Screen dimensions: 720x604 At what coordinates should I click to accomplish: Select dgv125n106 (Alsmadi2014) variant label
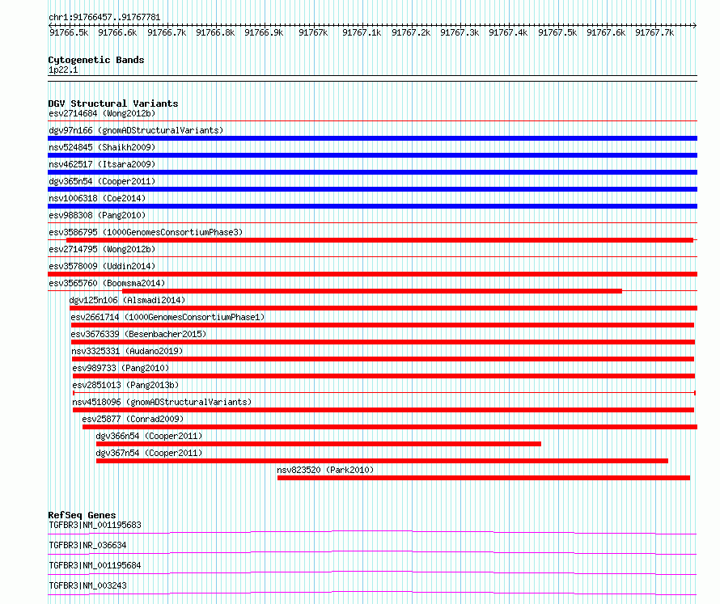coord(127,300)
